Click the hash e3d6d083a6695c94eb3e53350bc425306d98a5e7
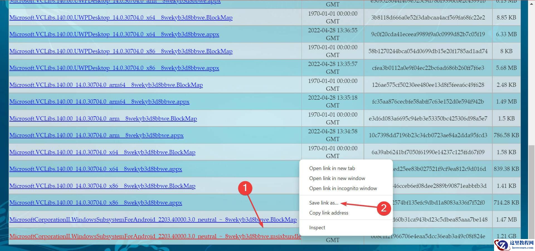The height and width of the screenshot is (251, 535). pos(428,119)
